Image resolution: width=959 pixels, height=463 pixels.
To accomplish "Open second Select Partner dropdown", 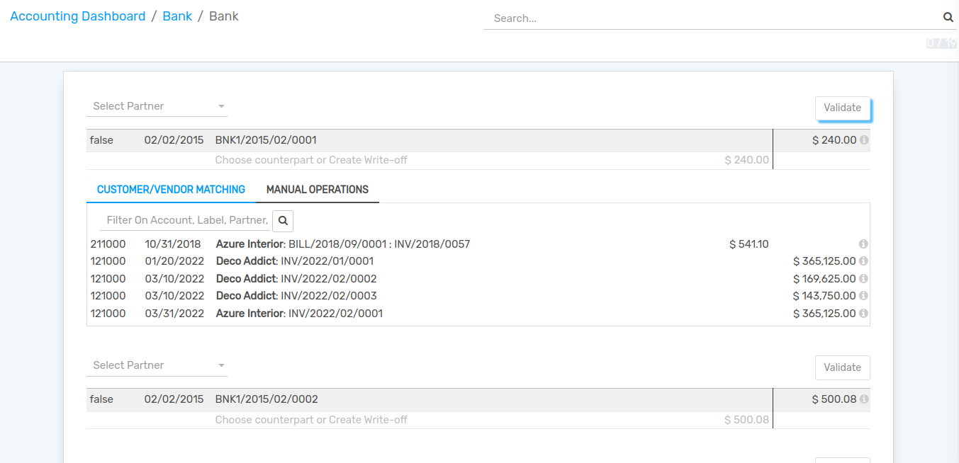I will point(157,365).
